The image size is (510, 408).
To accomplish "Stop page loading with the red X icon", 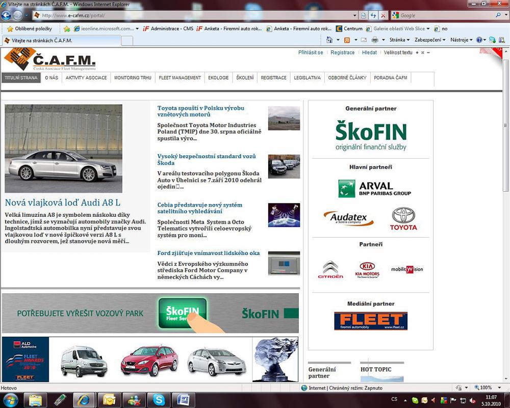I will click(x=384, y=15).
